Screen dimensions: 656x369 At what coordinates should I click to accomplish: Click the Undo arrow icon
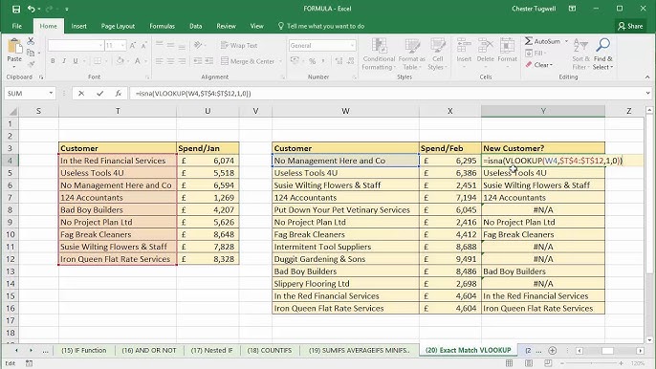31,9
